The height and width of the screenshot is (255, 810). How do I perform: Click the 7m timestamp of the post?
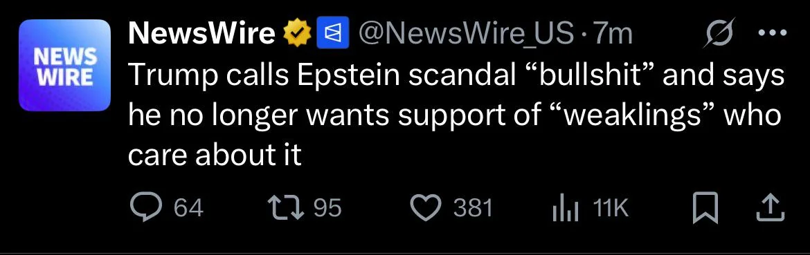tap(613, 35)
